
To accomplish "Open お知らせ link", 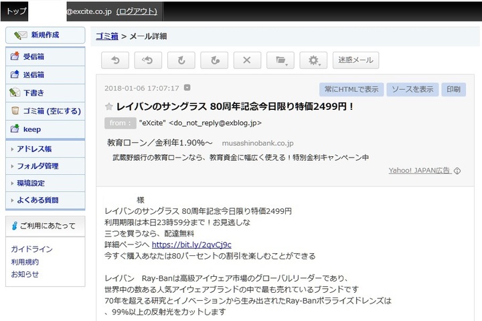I will tap(25, 274).
